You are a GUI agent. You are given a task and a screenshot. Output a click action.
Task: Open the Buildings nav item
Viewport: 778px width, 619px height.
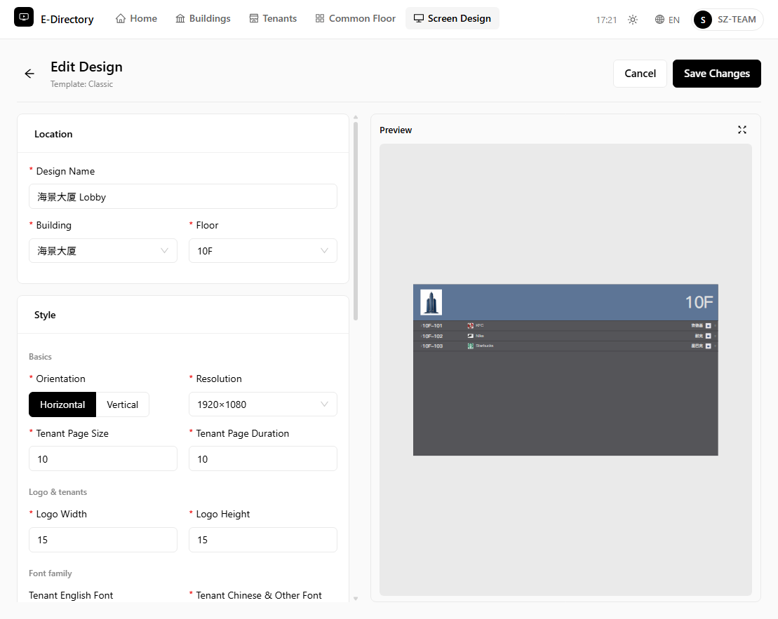[x=203, y=19]
